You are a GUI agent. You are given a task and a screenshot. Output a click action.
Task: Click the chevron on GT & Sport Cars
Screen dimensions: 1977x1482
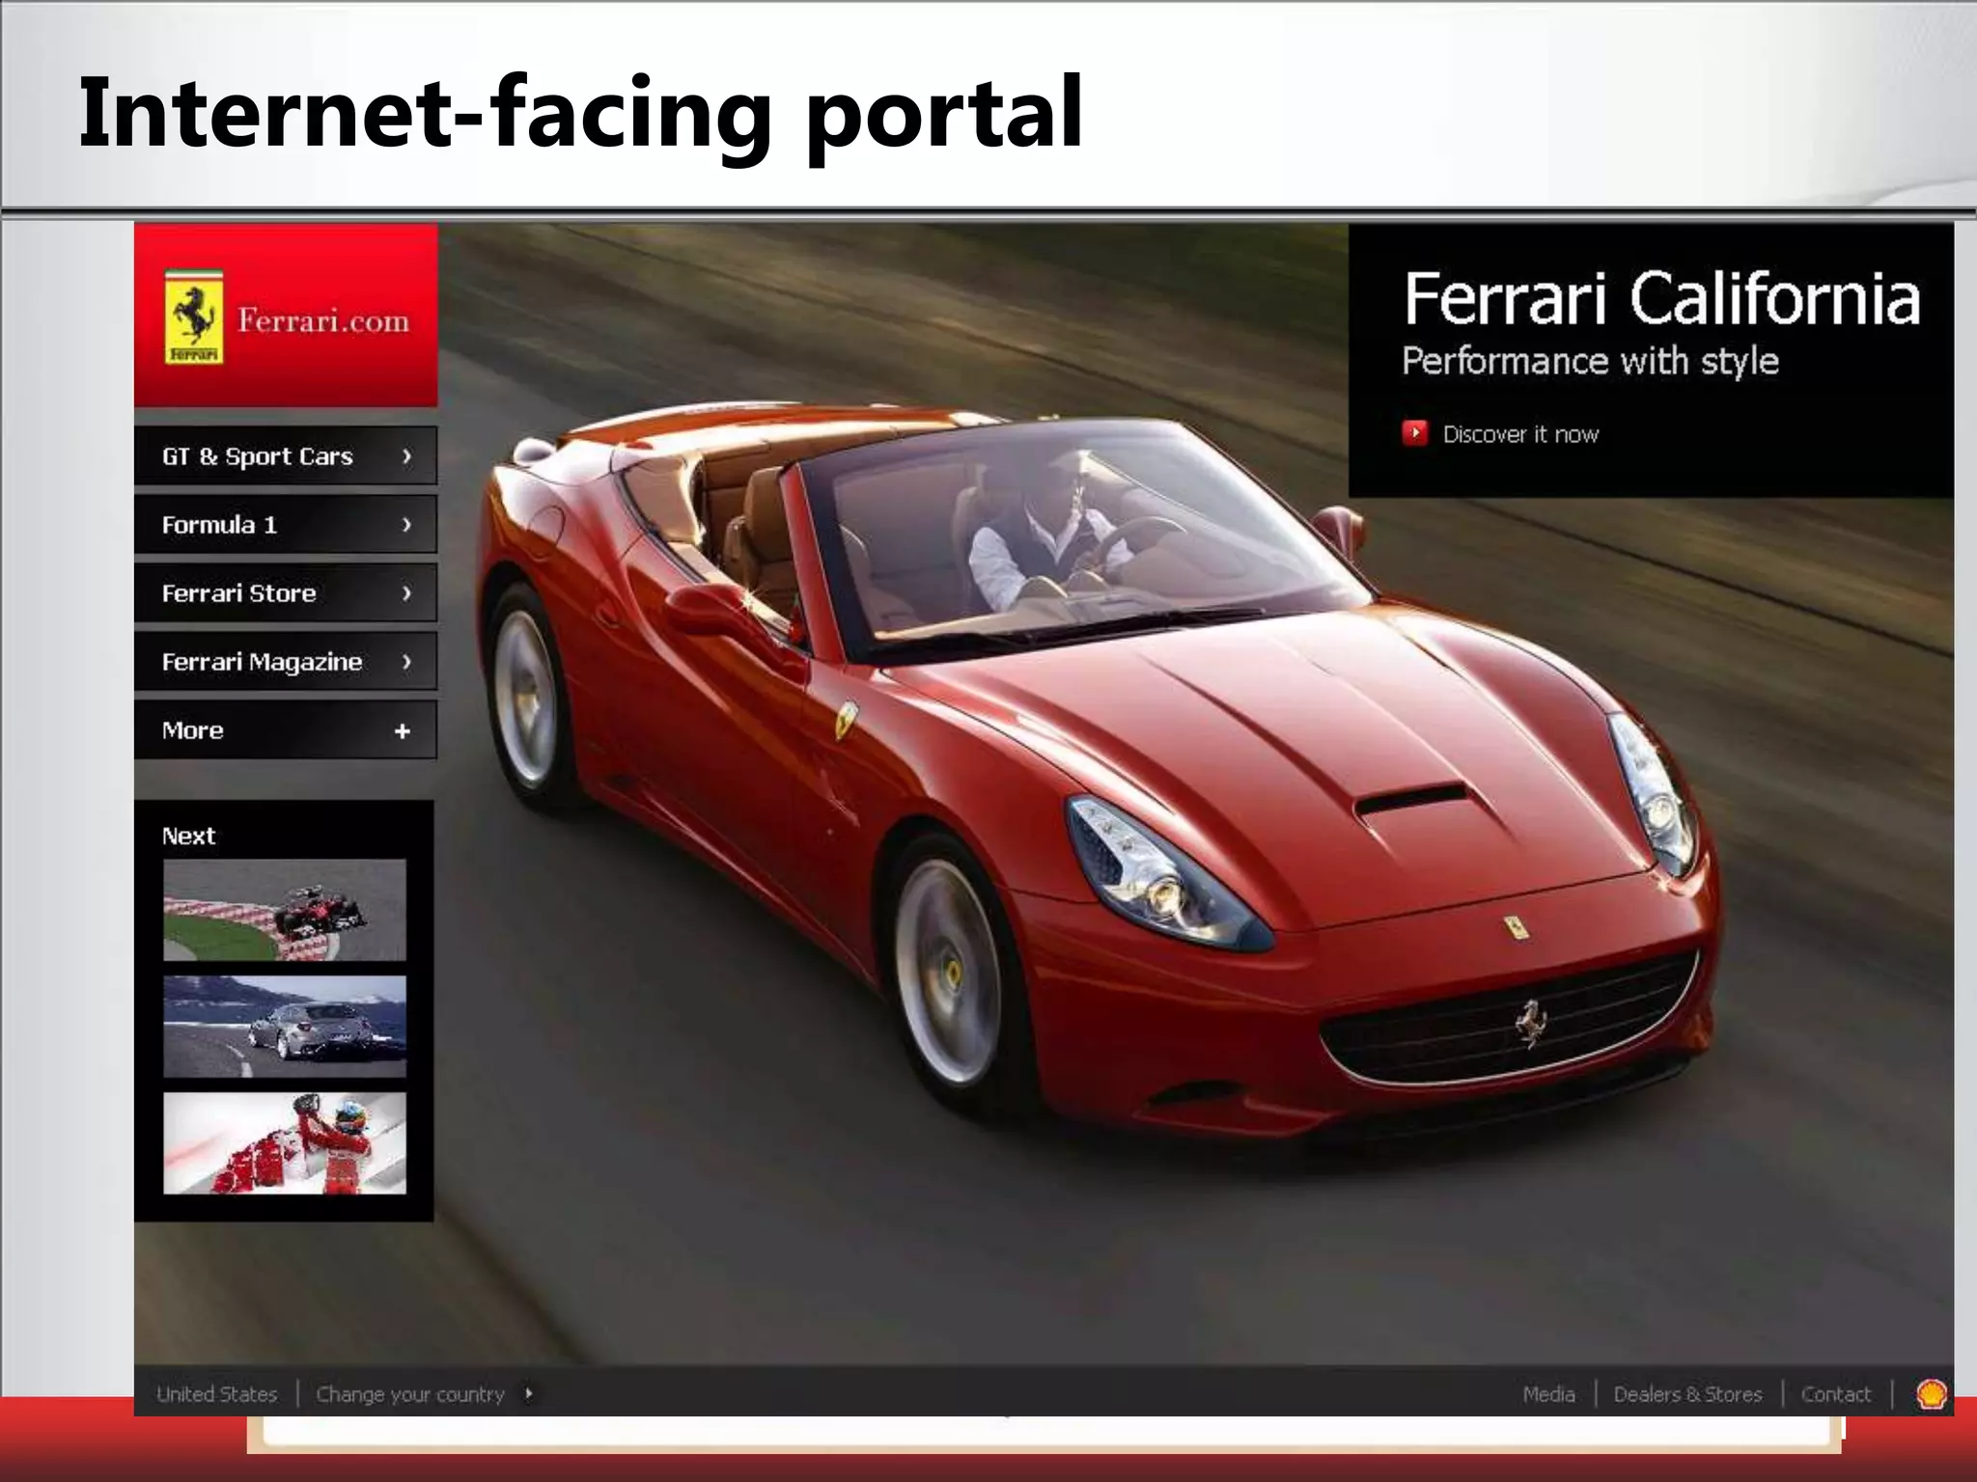click(x=406, y=455)
